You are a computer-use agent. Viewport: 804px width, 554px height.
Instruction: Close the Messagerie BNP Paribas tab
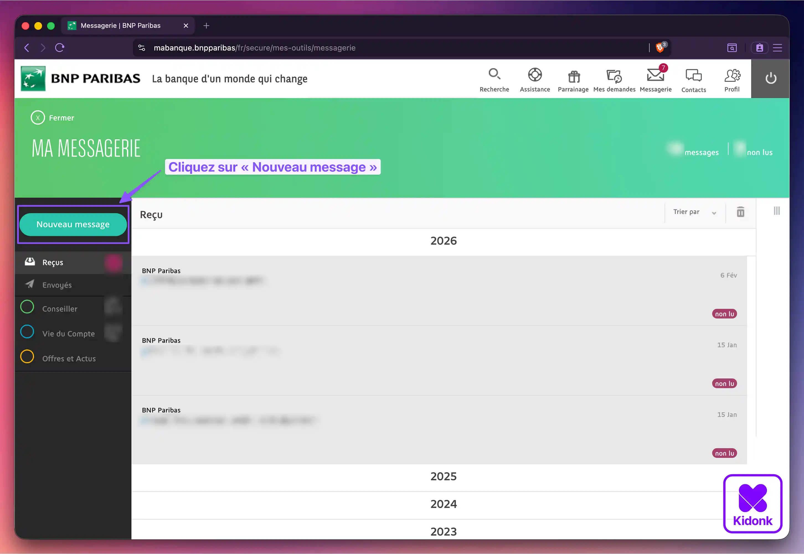pos(186,26)
